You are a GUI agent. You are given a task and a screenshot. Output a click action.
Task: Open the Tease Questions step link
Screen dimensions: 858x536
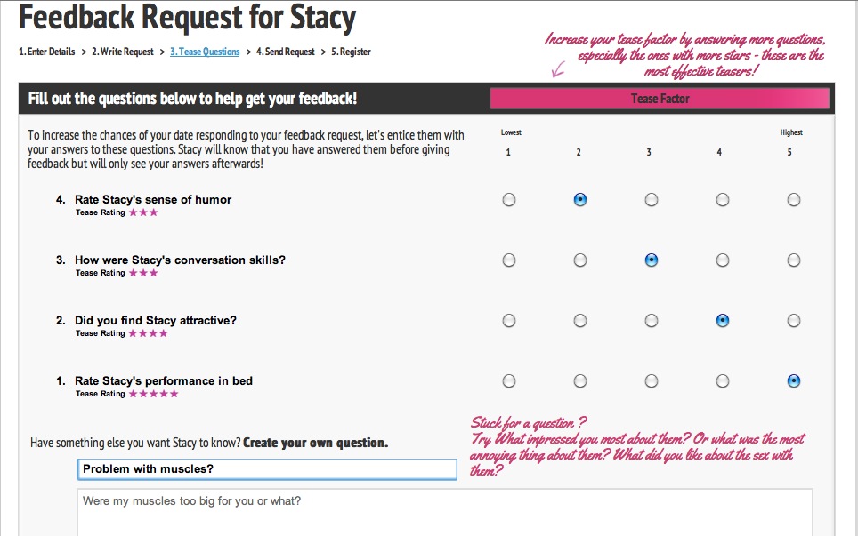click(205, 52)
